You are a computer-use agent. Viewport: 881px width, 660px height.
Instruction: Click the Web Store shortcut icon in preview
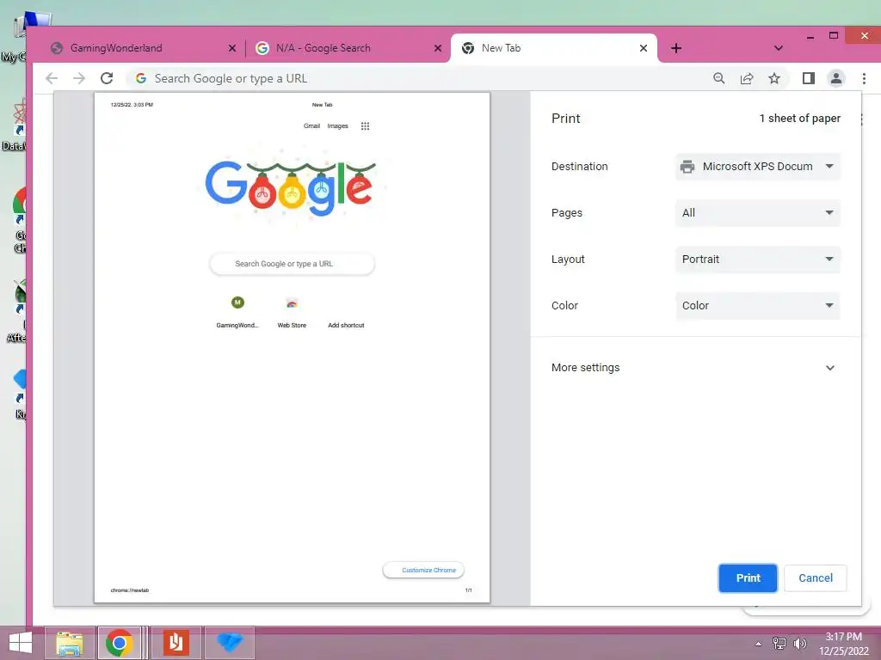(292, 303)
